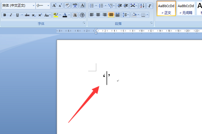
Task: Click the first-line indent marker on ruler
Action: point(96,30)
